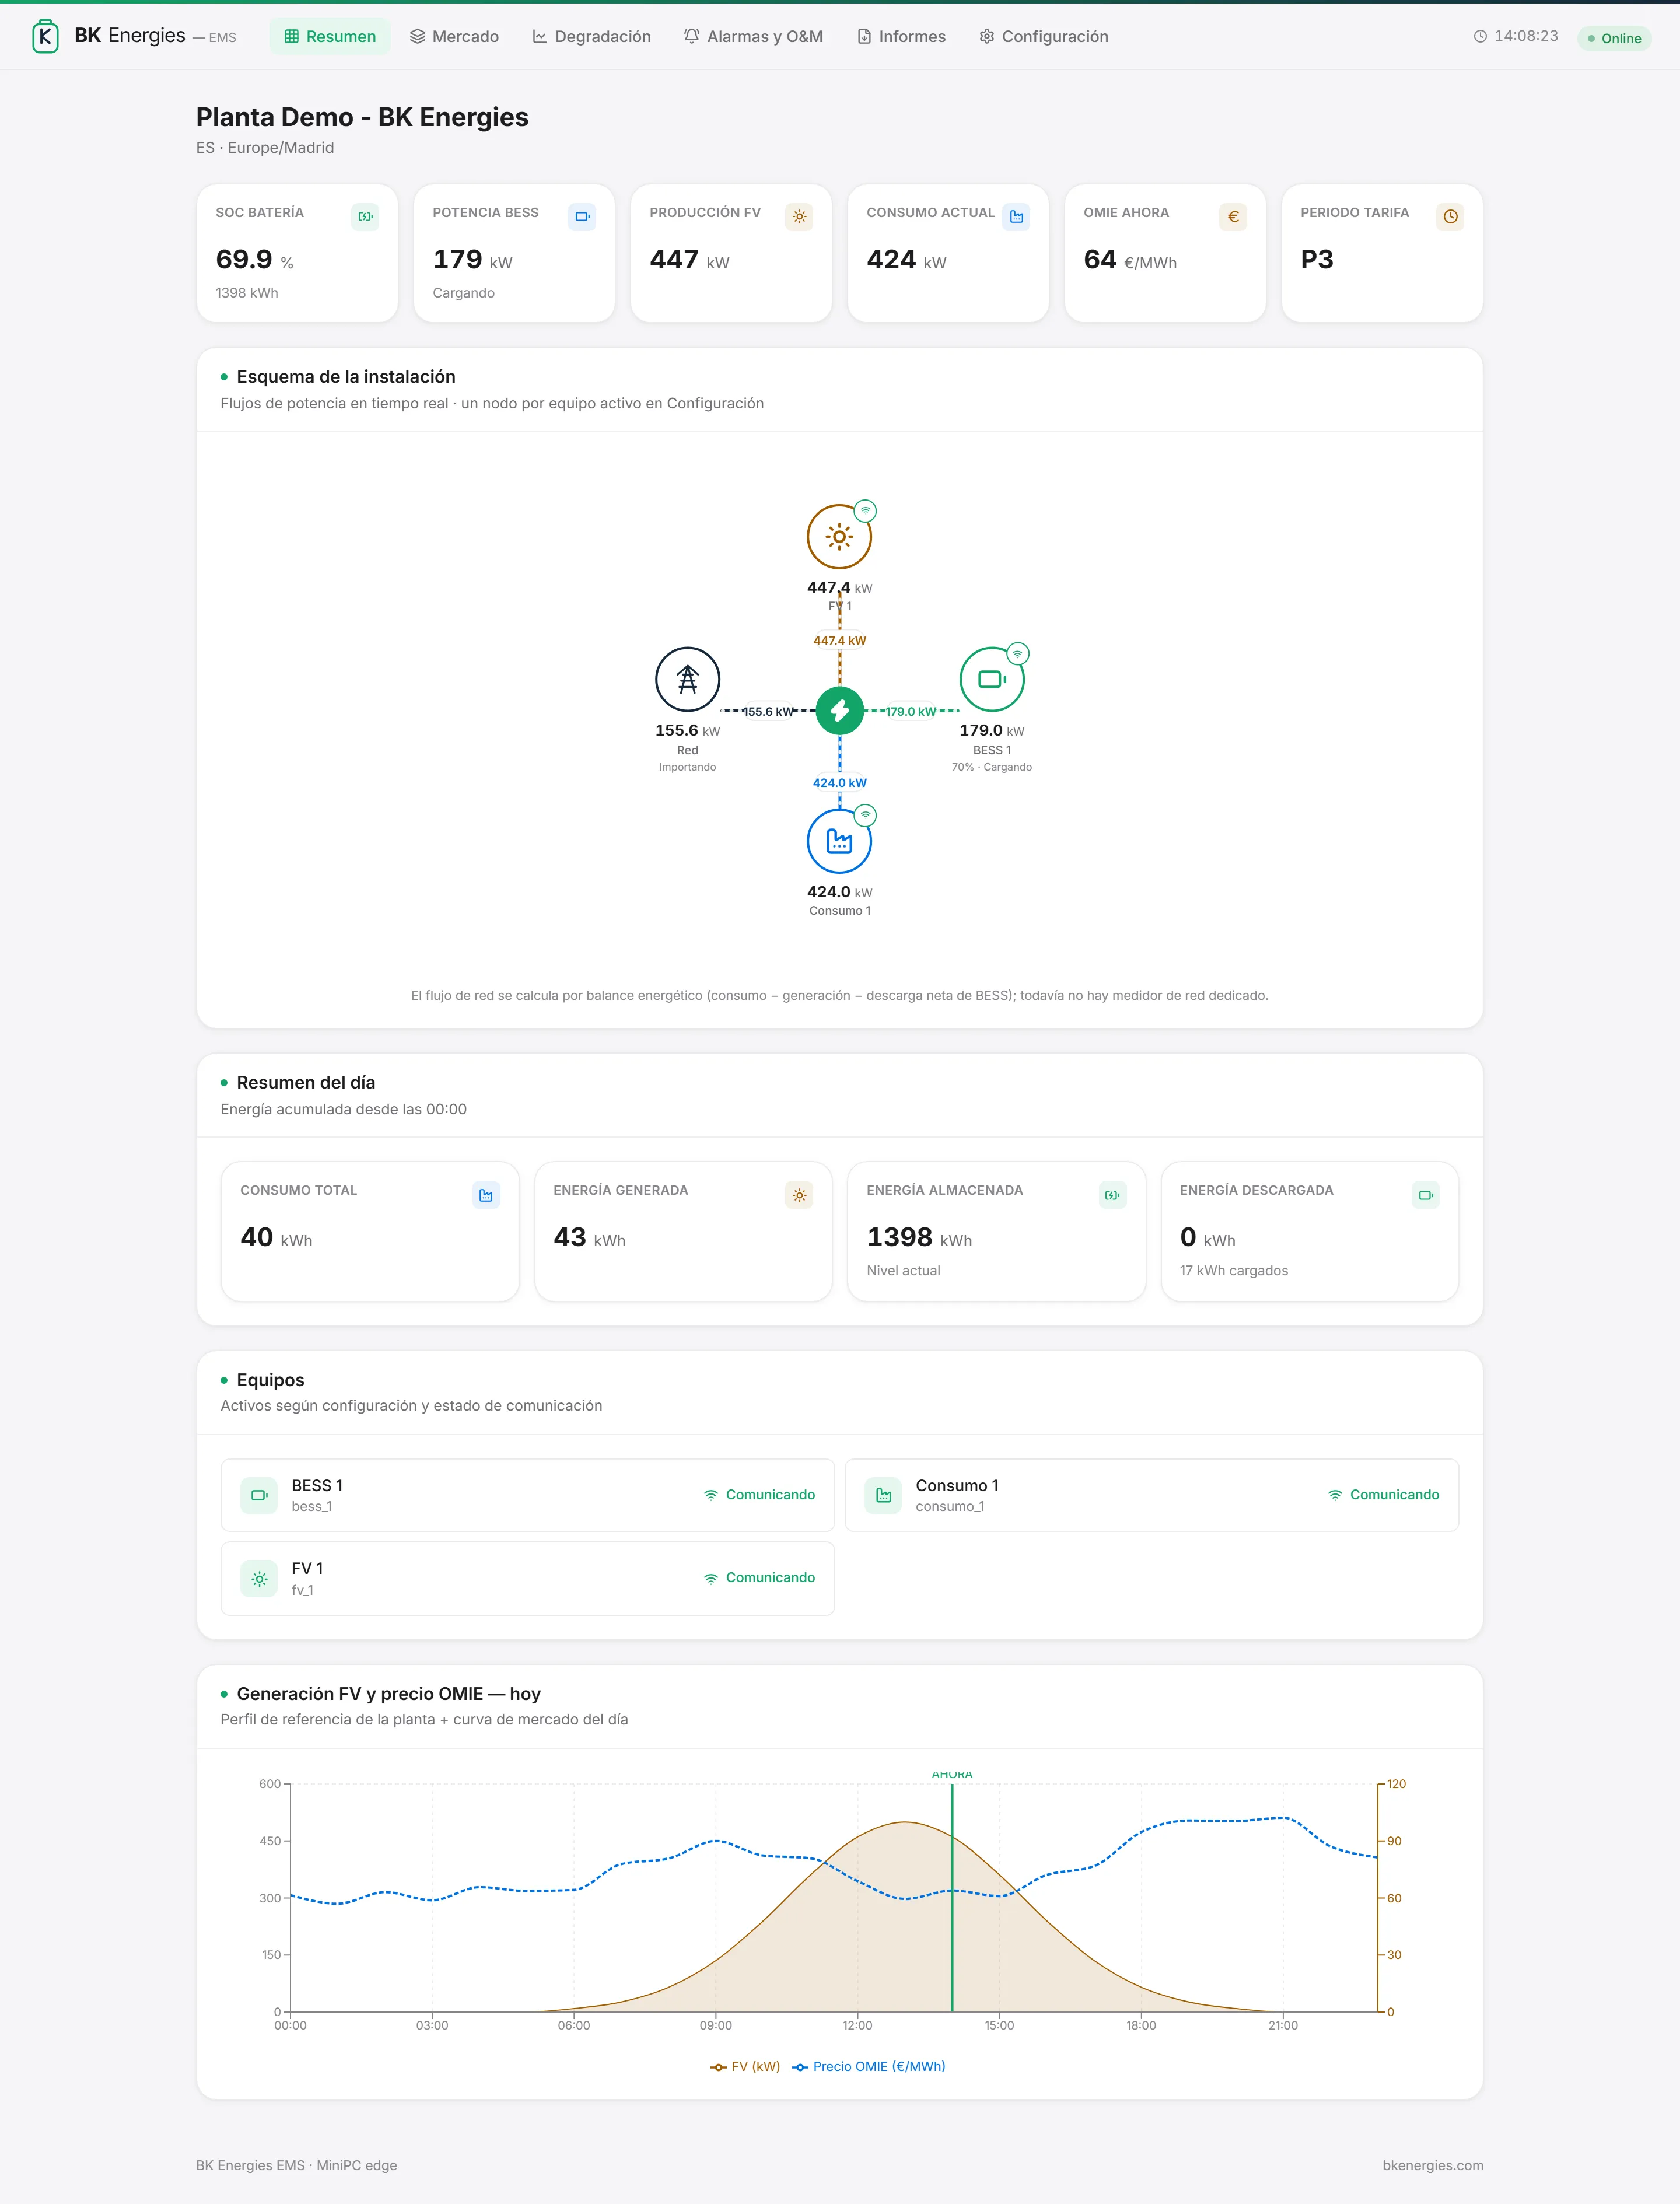Click the BK Energies logo icon
Viewport: 1680px width, 2204px height.
[45, 36]
